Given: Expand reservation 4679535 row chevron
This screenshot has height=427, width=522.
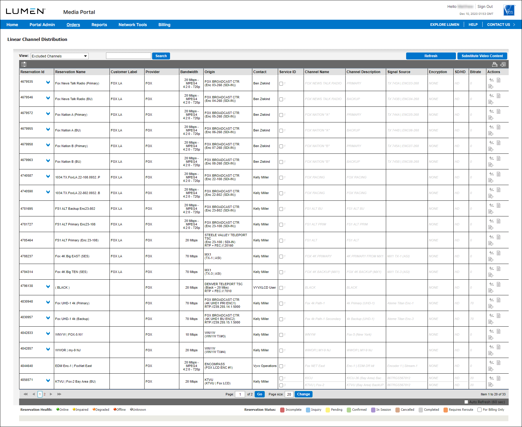Looking at the screenshot, I should click(x=48, y=82).
